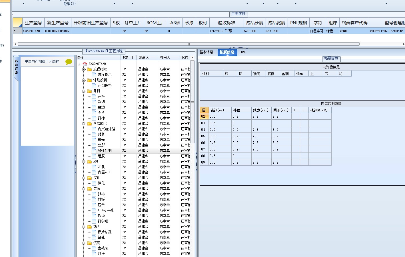Open the 拓展信息 tab
The image size is (405, 257).
(x=227, y=52)
